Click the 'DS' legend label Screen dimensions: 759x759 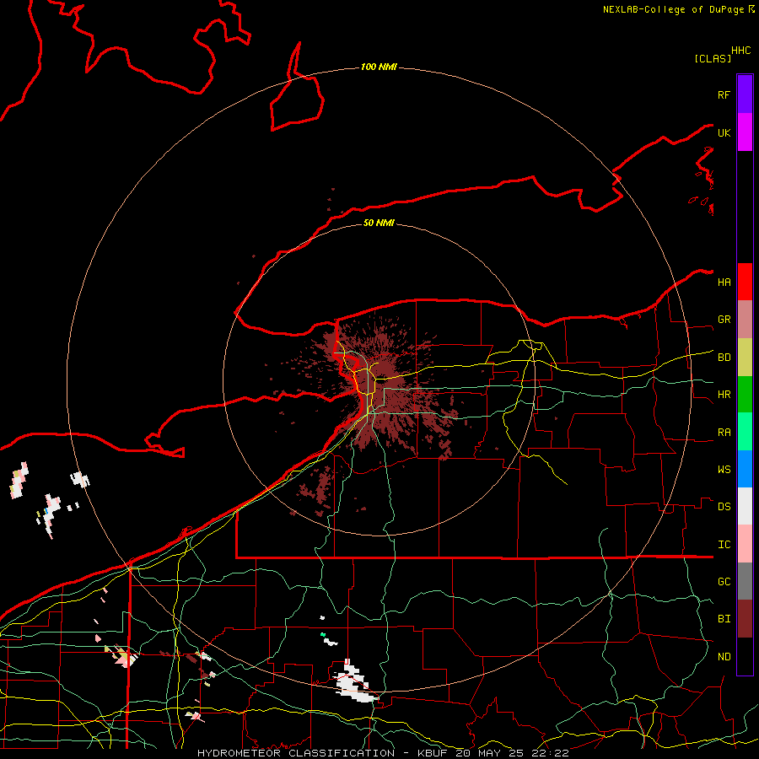pyautogui.click(x=724, y=507)
